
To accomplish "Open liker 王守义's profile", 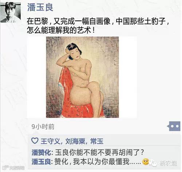I will coord(50,141).
